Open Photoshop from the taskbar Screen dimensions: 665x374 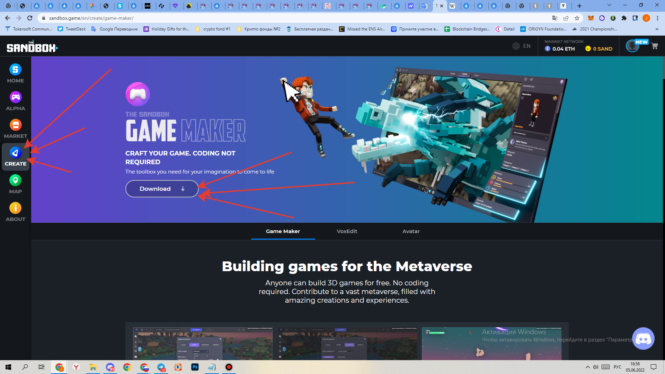tap(195, 367)
